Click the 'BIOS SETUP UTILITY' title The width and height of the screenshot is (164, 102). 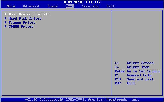pos(82,2)
